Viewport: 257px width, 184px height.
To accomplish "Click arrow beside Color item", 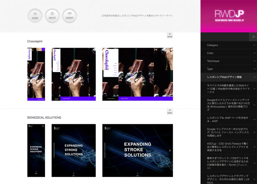I will [x=254, y=53].
